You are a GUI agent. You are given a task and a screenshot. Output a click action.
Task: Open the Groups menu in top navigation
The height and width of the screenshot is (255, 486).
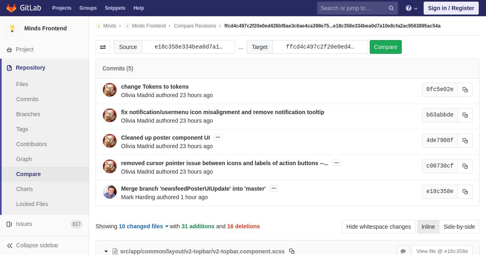pos(88,8)
